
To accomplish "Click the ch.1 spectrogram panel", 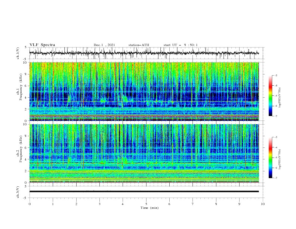I will [144, 91].
